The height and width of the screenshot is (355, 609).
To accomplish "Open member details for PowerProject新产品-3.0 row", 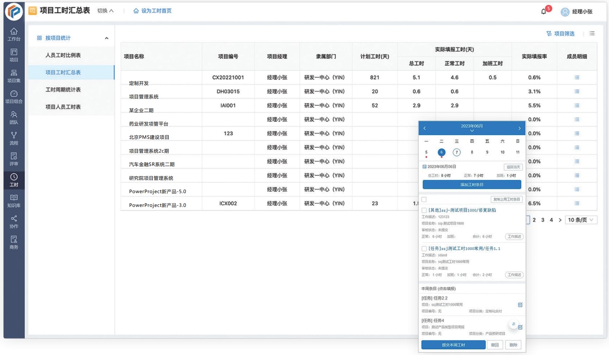I will coord(577,204).
